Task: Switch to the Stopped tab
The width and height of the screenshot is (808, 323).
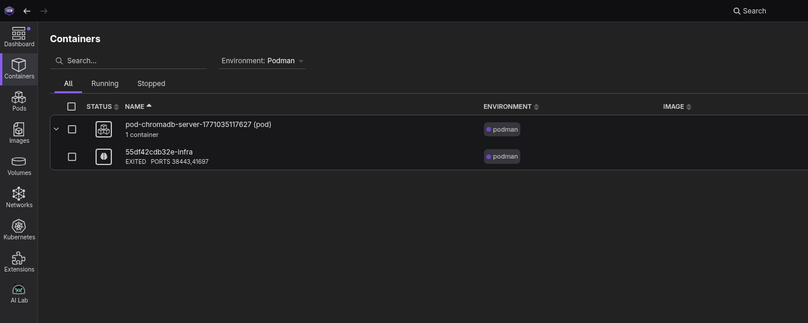Action: coord(151,84)
